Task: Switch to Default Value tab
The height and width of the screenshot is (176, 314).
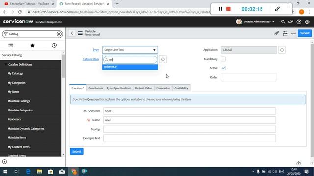Action: coord(144,88)
